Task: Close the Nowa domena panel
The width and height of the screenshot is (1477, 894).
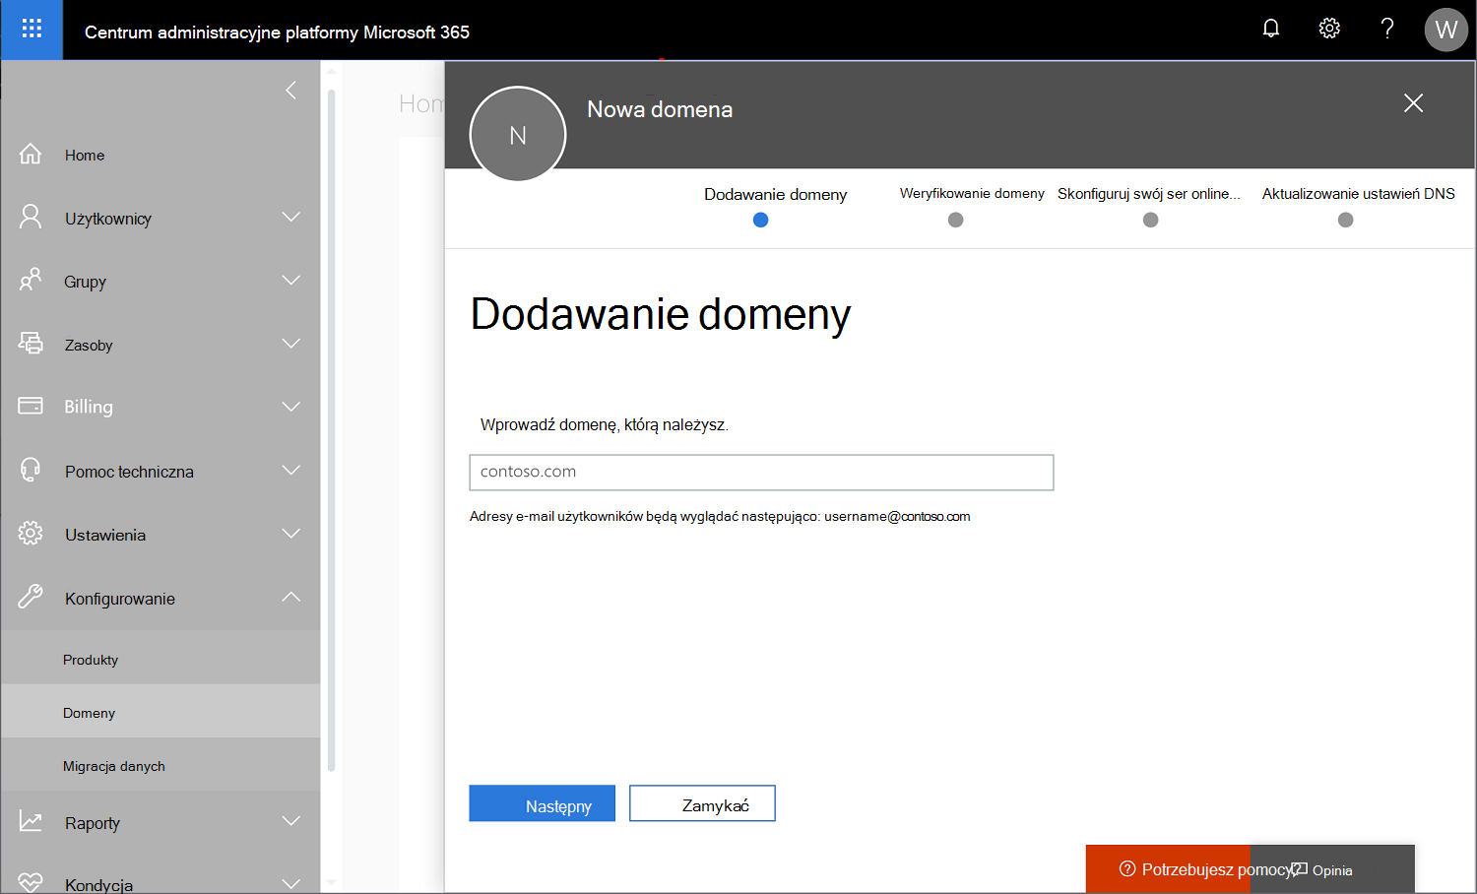Action: tap(1413, 103)
